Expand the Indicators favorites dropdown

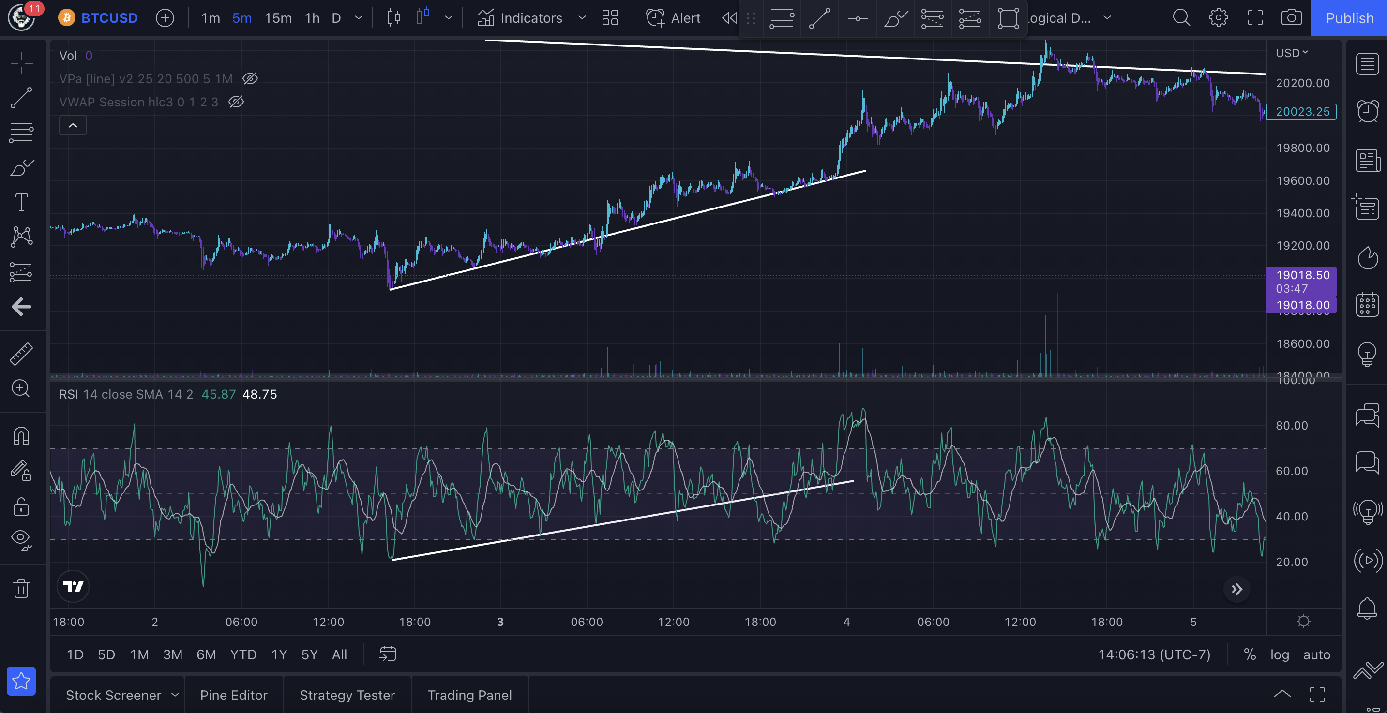[x=582, y=18]
